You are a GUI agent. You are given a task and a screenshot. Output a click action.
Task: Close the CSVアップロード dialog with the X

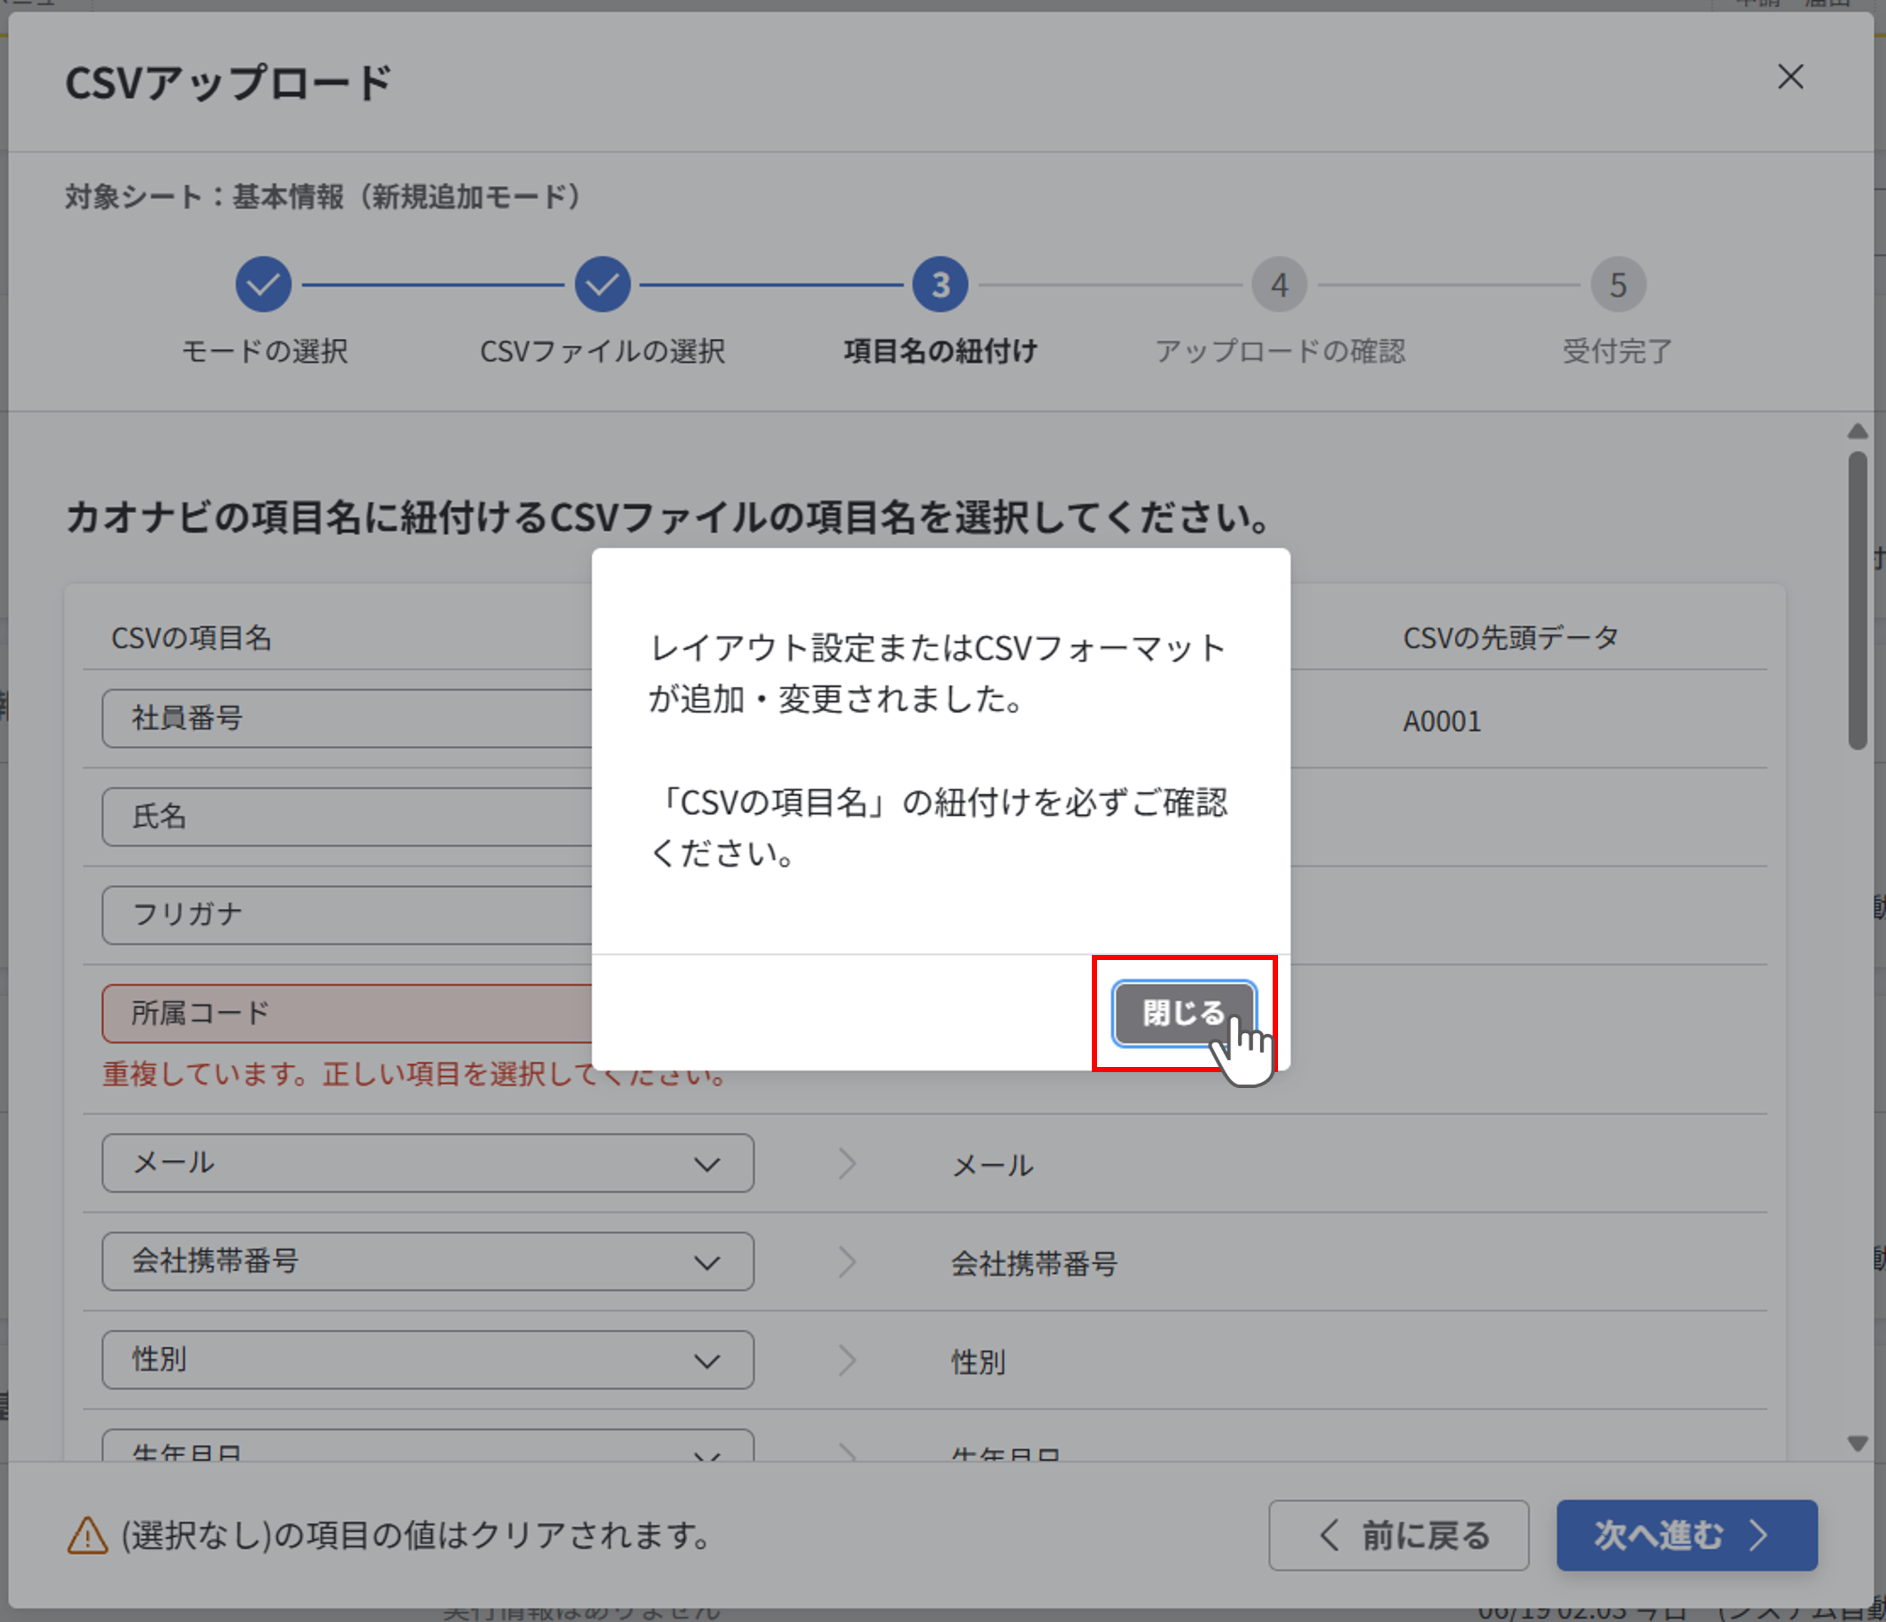pos(1790,77)
